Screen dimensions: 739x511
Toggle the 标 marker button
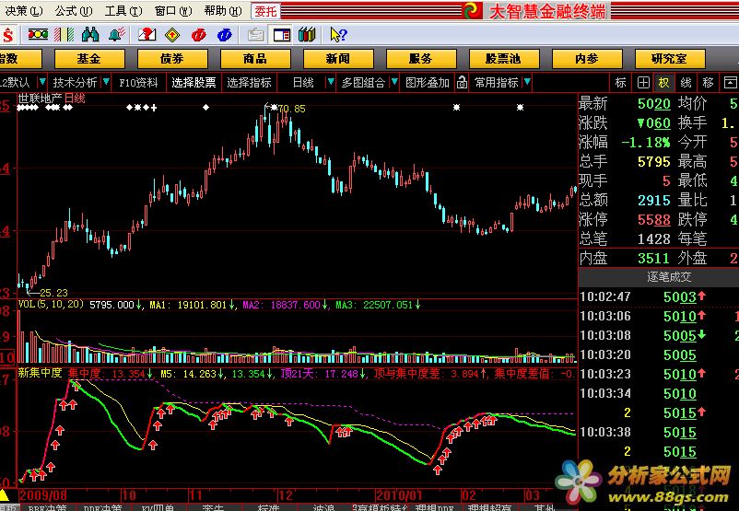[621, 83]
